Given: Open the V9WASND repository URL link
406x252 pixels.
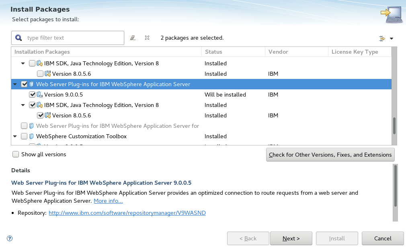Looking at the screenshot, I should [x=127, y=213].
